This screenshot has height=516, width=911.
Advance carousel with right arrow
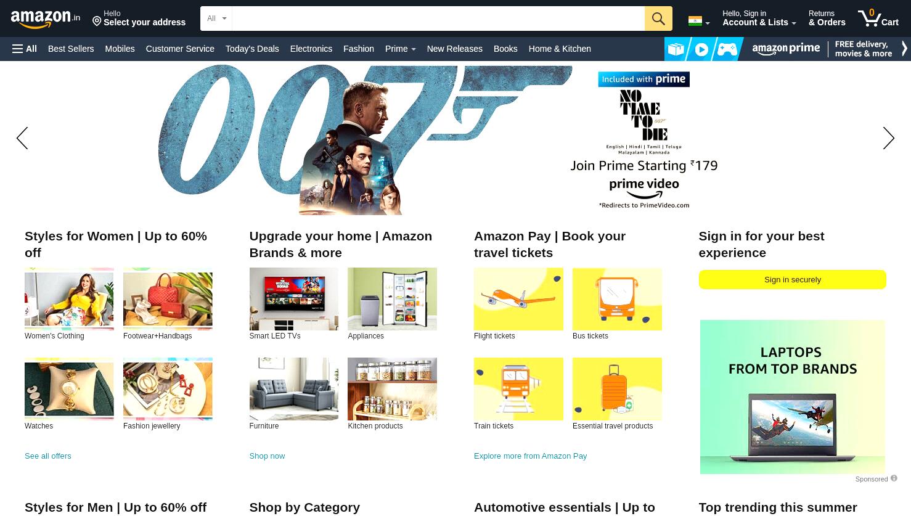[888, 138]
